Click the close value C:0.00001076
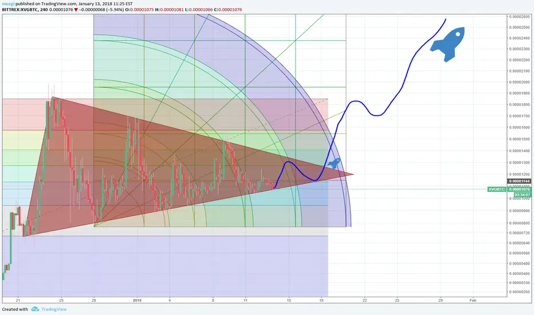 click(228, 10)
